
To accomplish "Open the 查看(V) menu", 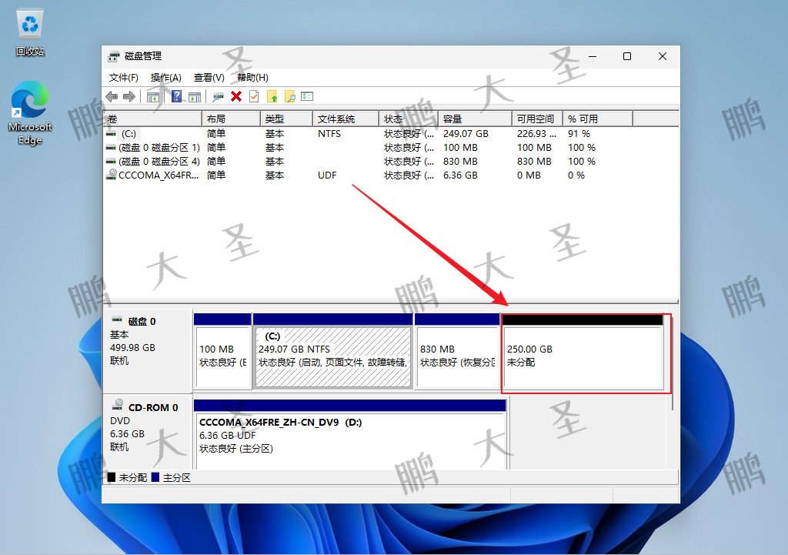I will [x=209, y=78].
